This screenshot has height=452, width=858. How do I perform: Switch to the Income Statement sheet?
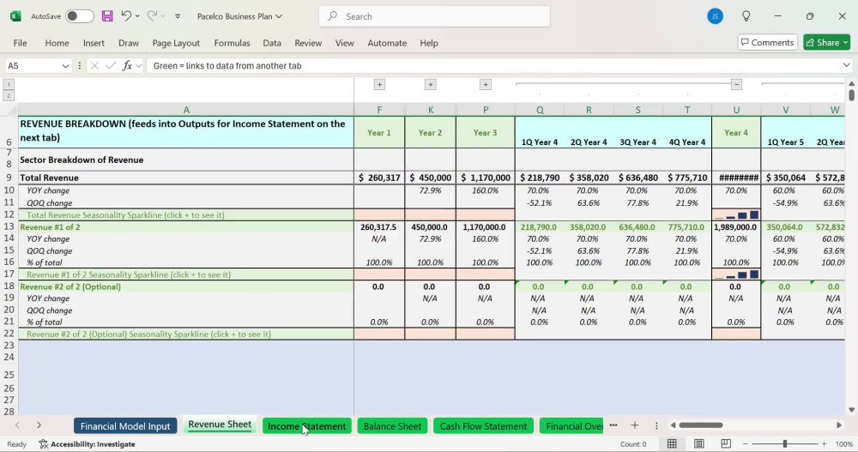pos(306,425)
